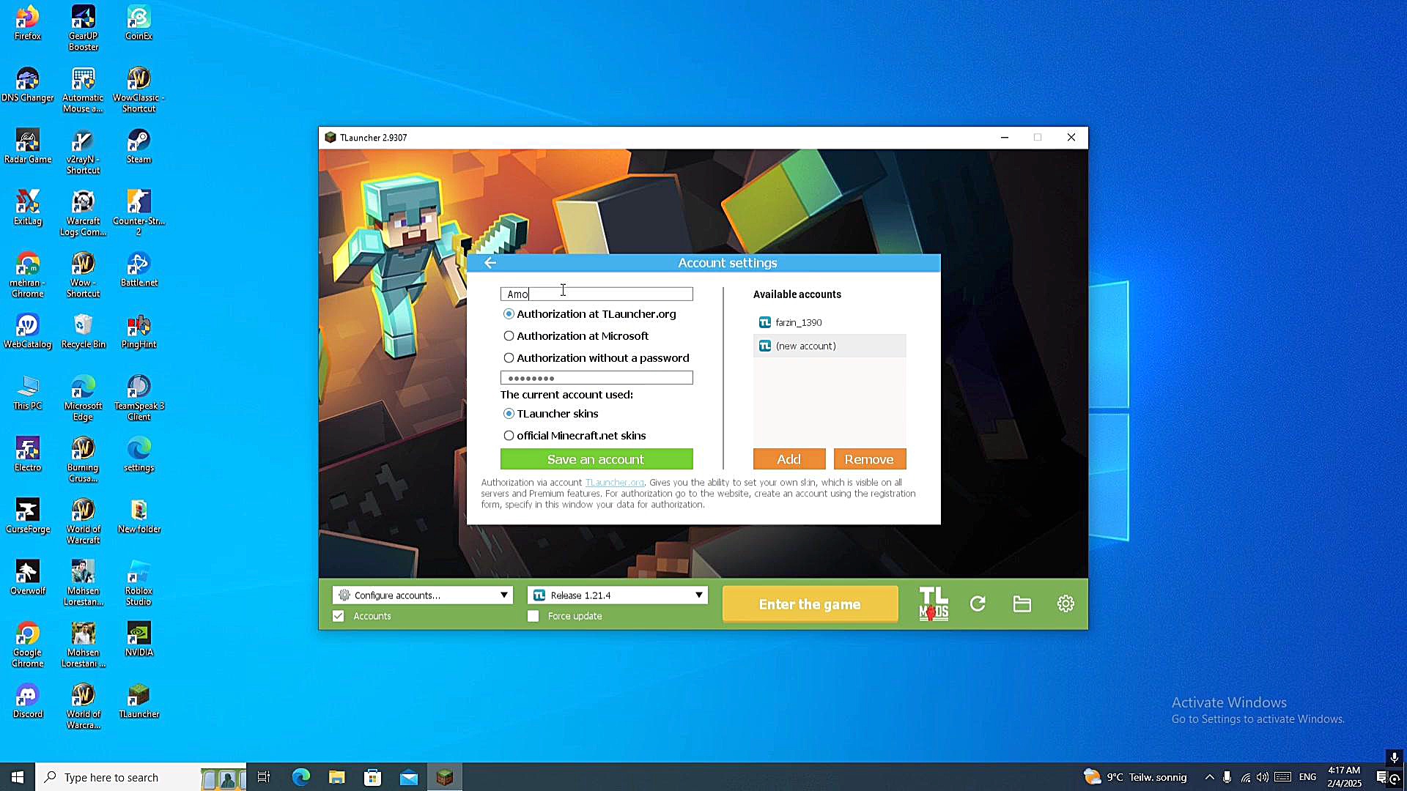Click the back arrow in Account settings

pos(490,263)
